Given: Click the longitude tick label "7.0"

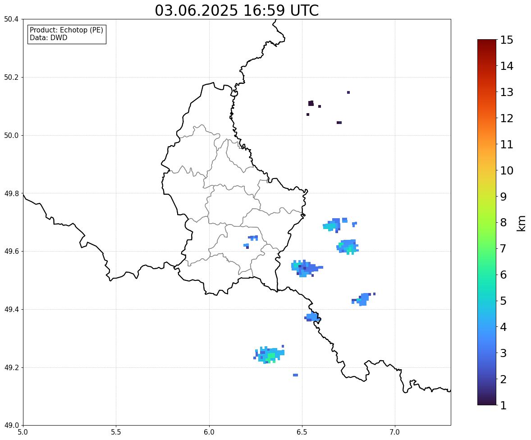Looking at the screenshot, I should pos(395,432).
